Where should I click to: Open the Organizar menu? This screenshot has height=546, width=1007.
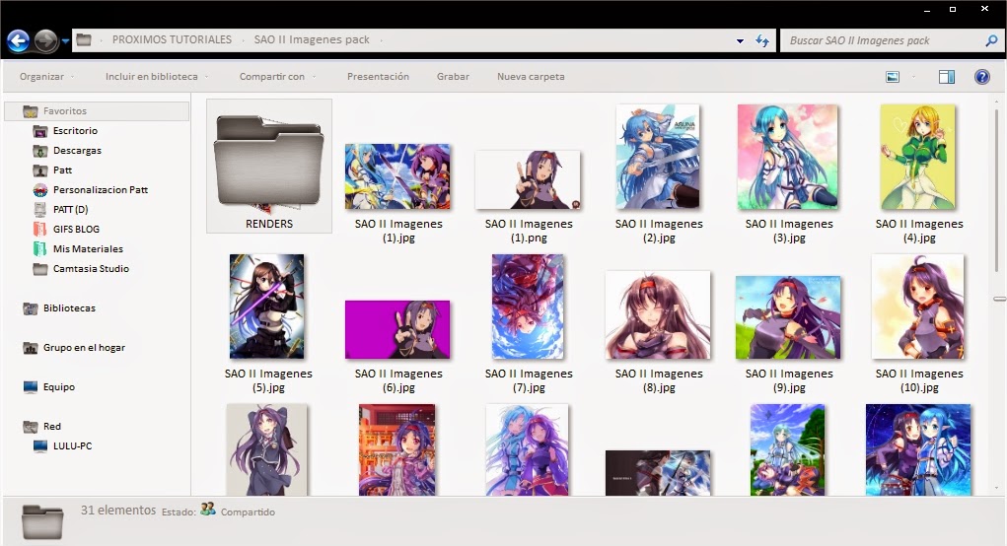pyautogui.click(x=46, y=76)
